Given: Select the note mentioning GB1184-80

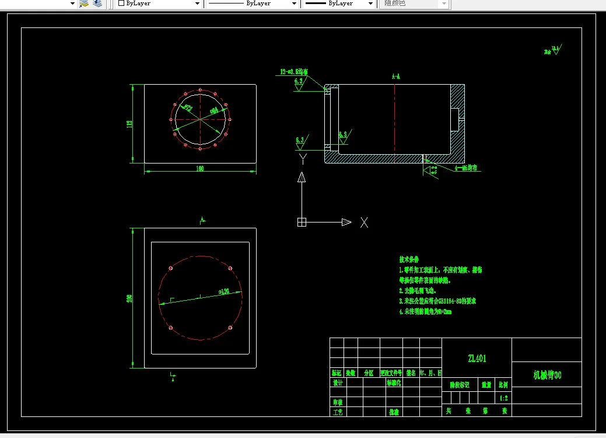Looking at the screenshot, I should [437, 301].
